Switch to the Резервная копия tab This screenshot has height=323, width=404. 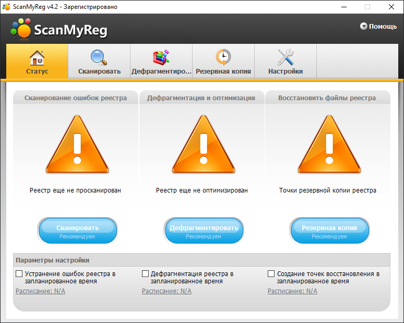(x=223, y=71)
